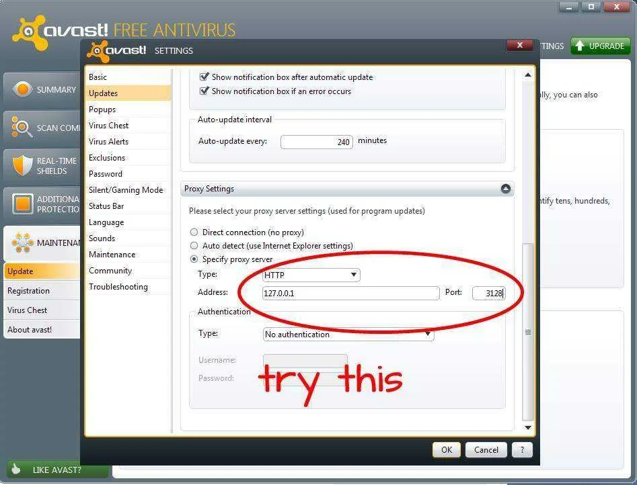Open the Maintenance settings category

click(128, 255)
